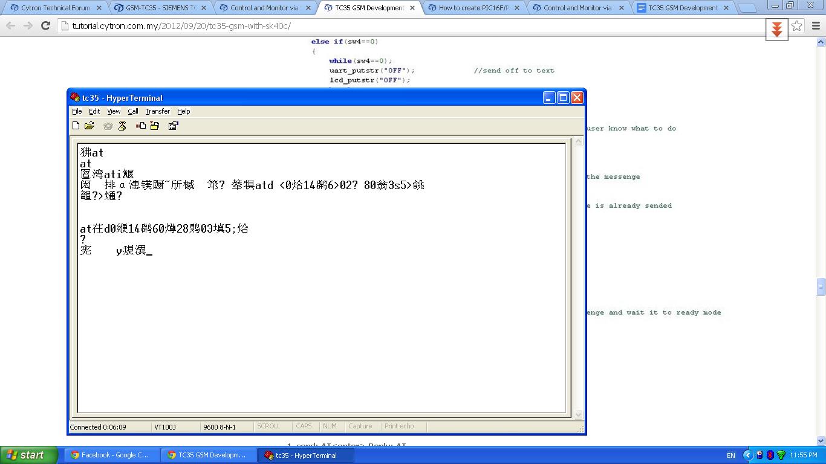
Task: Open the Chrome menu icon
Action: coord(816,26)
